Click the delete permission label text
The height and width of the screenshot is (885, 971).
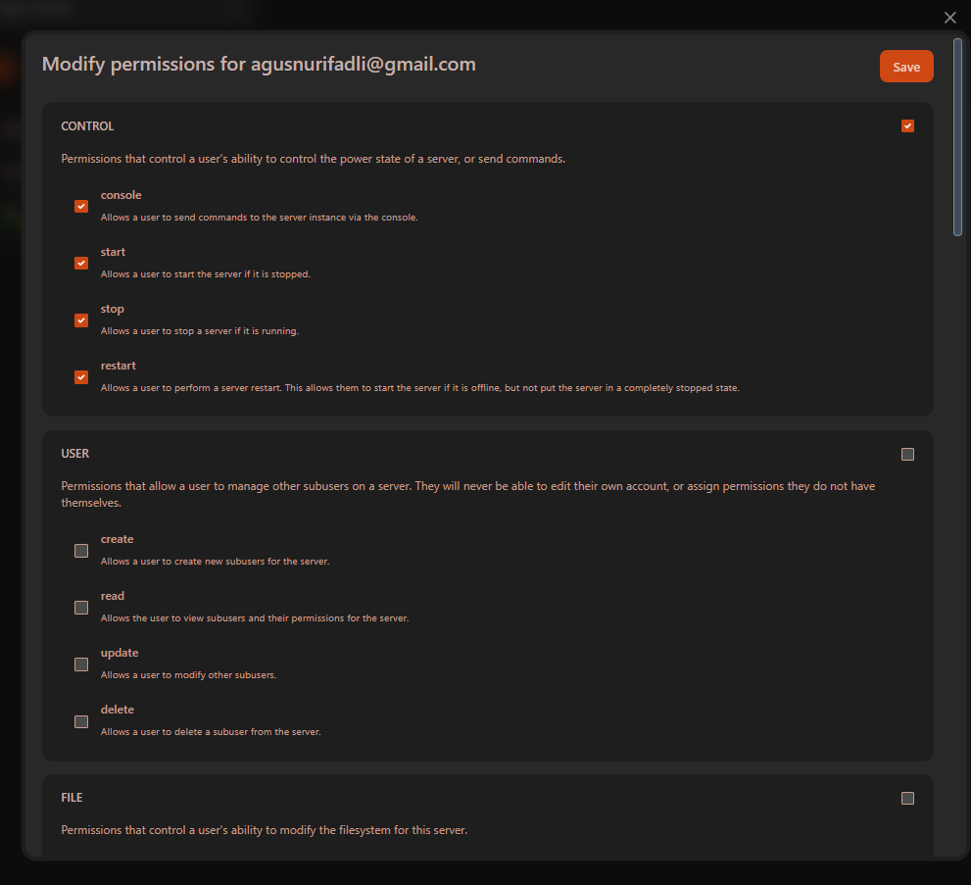tap(117, 710)
